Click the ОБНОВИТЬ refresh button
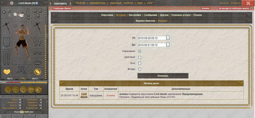255x118 pixels. (60, 3)
